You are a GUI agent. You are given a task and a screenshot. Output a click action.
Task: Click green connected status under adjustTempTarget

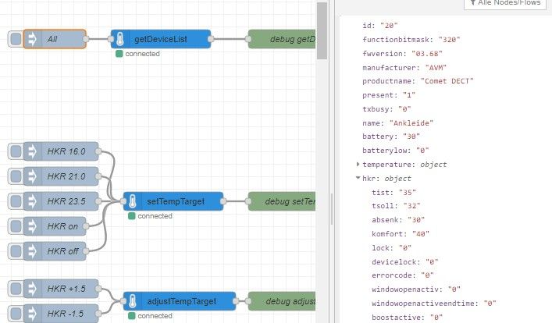tap(151, 316)
